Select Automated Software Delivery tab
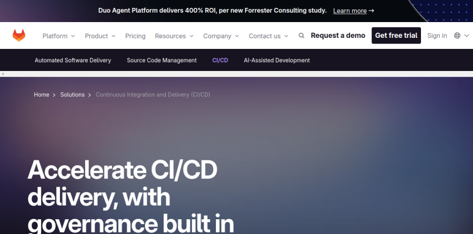Screen dimensions: 473x234 73,60
